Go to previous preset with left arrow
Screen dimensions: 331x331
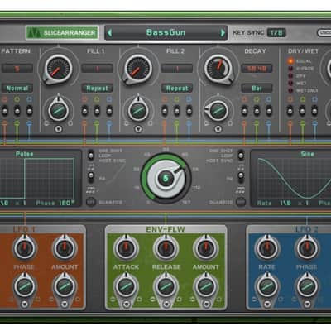(110, 33)
